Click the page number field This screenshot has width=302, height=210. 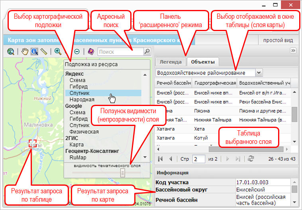(x=198, y=159)
